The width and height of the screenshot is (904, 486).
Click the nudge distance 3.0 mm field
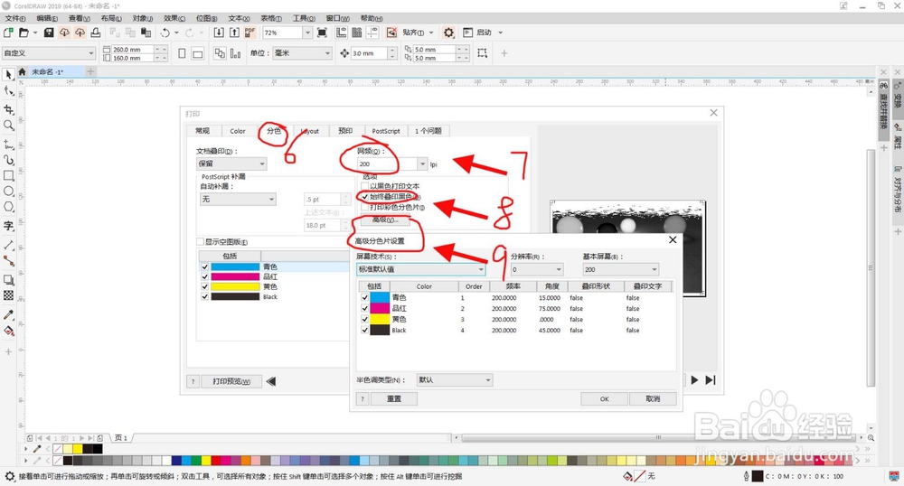tap(369, 53)
